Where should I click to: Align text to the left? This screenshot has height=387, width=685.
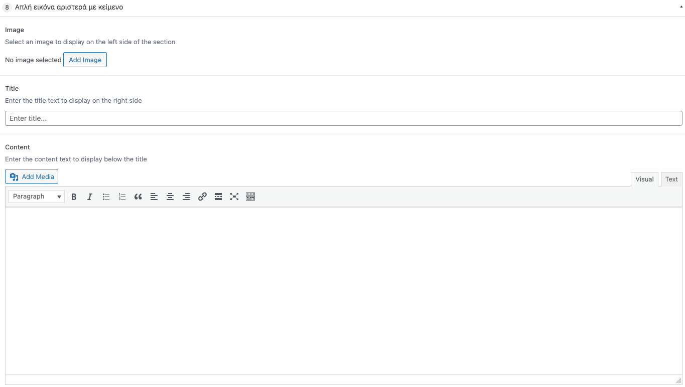(x=154, y=197)
